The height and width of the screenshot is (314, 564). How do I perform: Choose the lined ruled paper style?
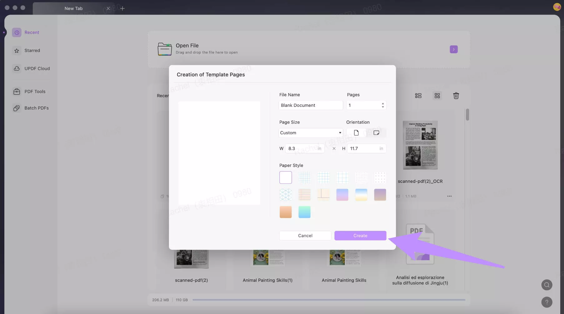[304, 195]
